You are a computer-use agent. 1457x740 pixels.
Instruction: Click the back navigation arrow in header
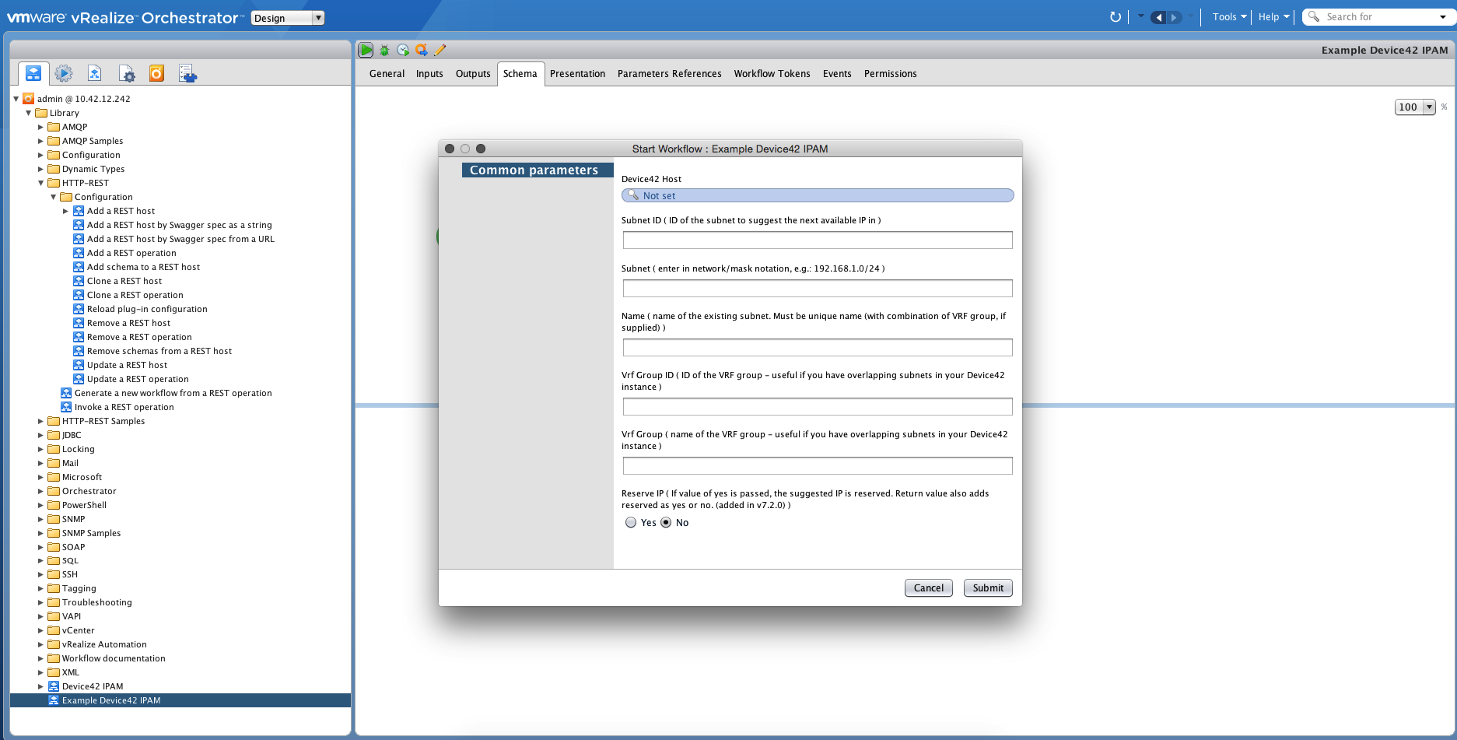tap(1159, 17)
